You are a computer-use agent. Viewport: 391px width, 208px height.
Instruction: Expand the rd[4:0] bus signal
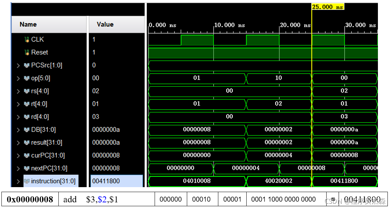coord(18,117)
